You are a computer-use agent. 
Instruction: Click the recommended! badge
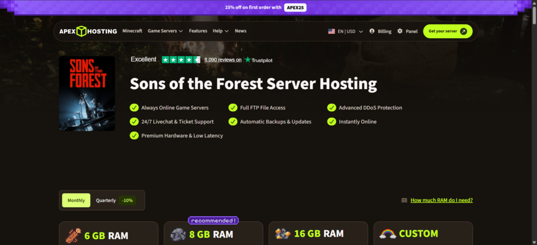pos(213,221)
